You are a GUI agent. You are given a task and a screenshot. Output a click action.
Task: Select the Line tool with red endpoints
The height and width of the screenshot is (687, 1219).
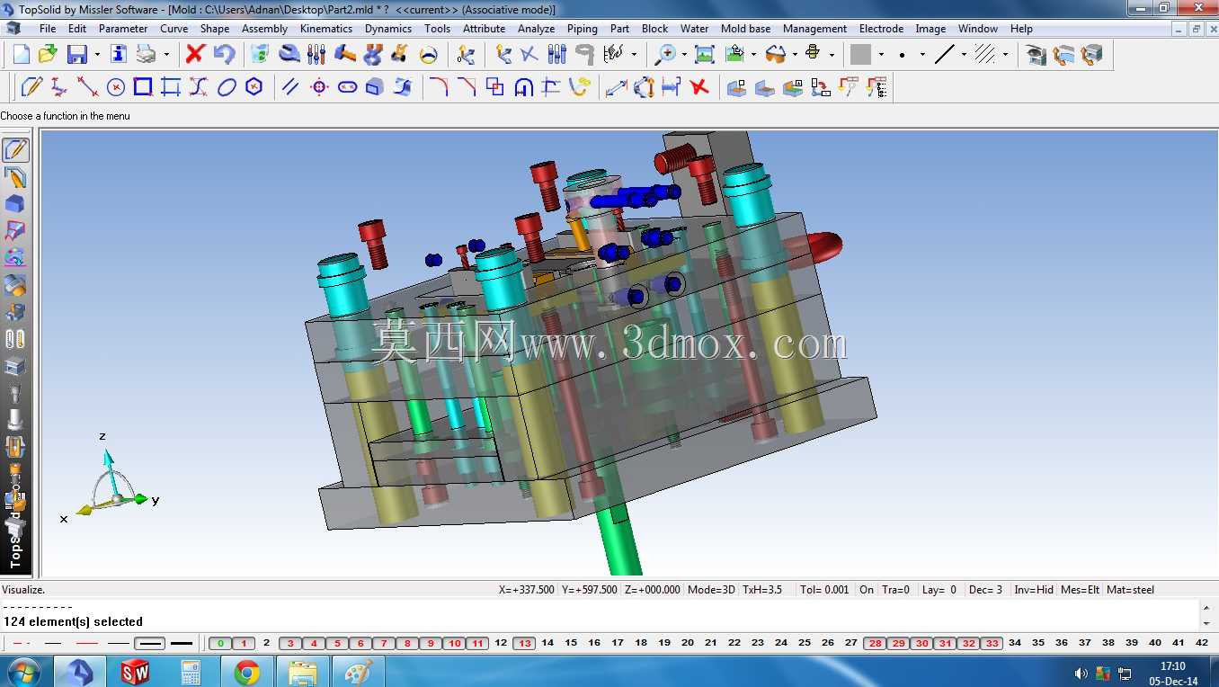(x=87, y=87)
